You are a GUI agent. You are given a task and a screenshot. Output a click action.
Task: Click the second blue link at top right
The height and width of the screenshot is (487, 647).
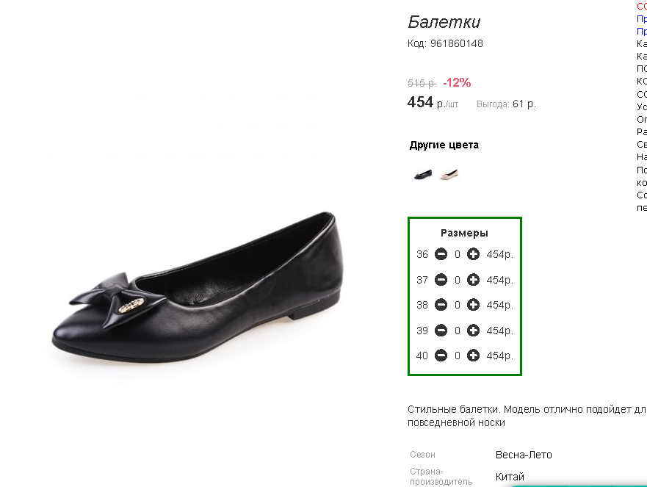pos(642,31)
